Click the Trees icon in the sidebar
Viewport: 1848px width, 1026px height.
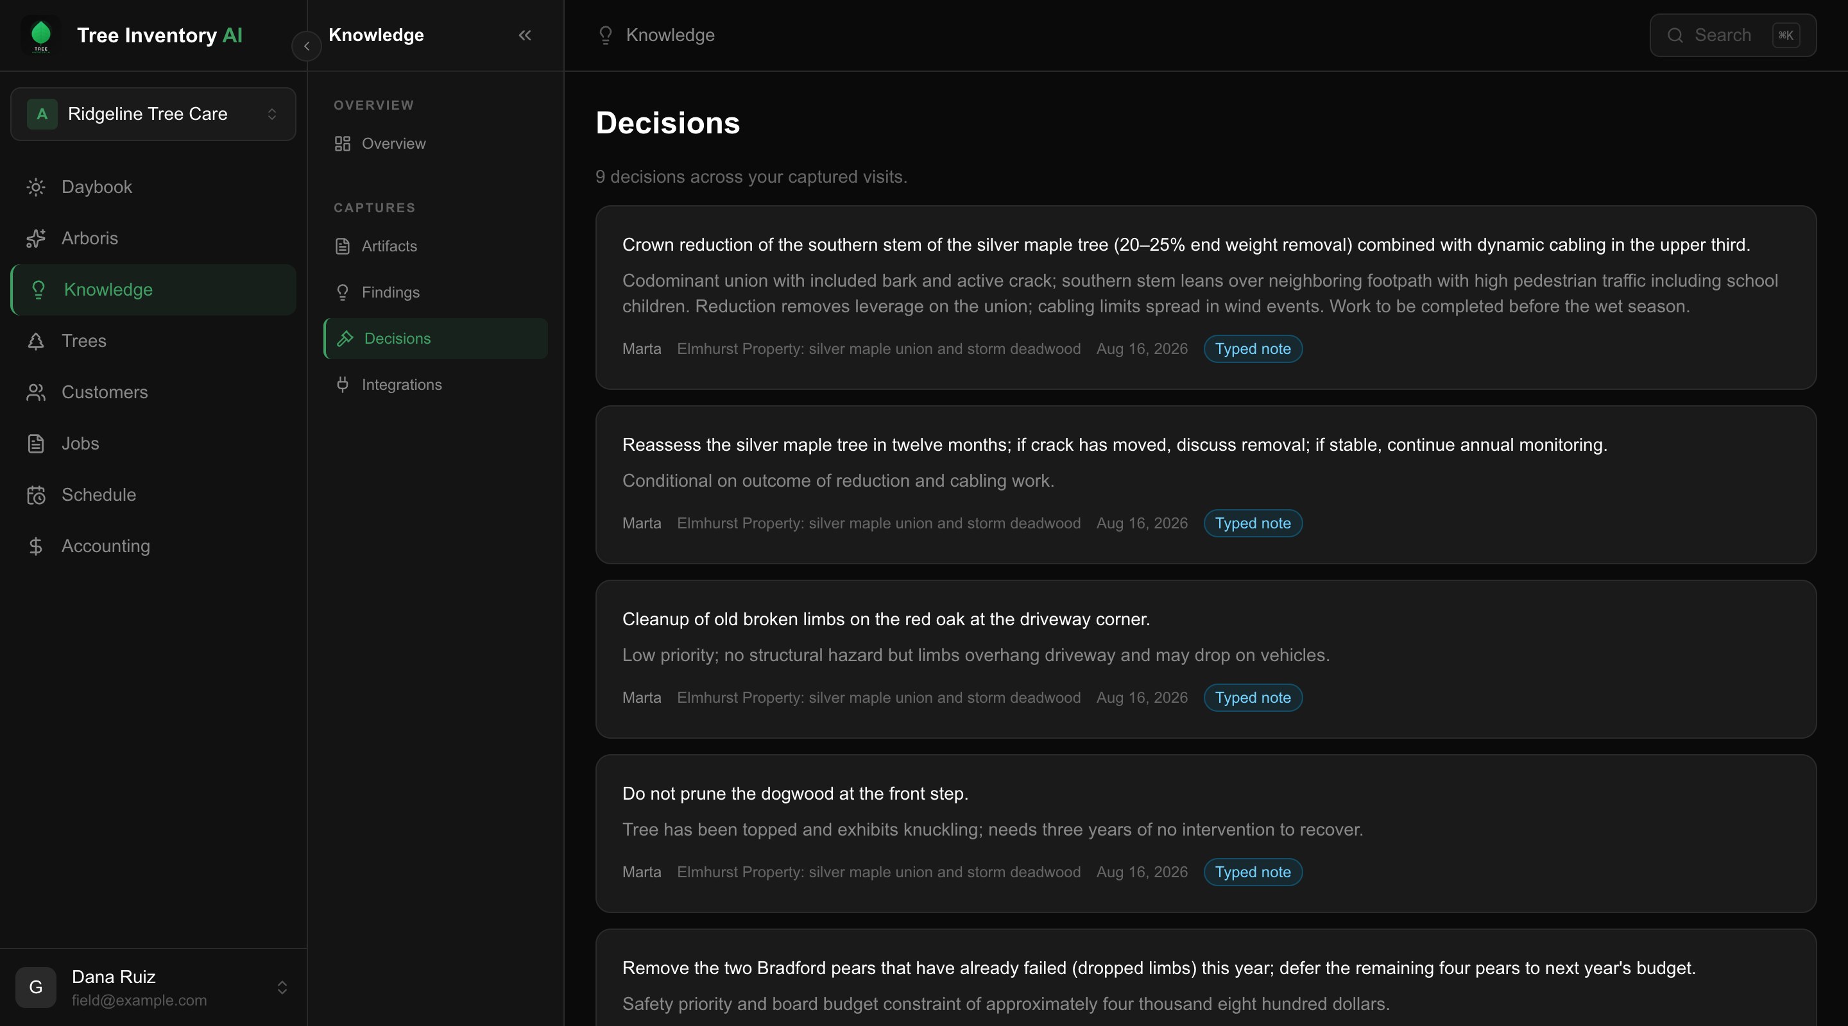point(36,341)
